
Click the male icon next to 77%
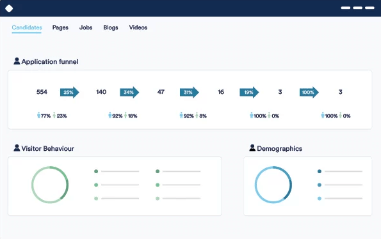[x=38, y=115]
